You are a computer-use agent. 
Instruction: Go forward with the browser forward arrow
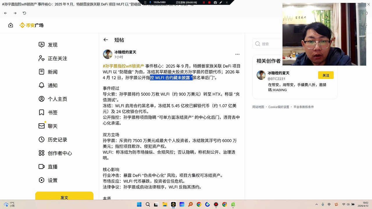tap(15, 13)
